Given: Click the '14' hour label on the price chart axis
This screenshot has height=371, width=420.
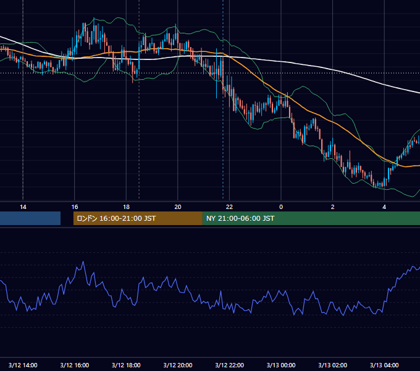Looking at the screenshot, I should [23, 207].
